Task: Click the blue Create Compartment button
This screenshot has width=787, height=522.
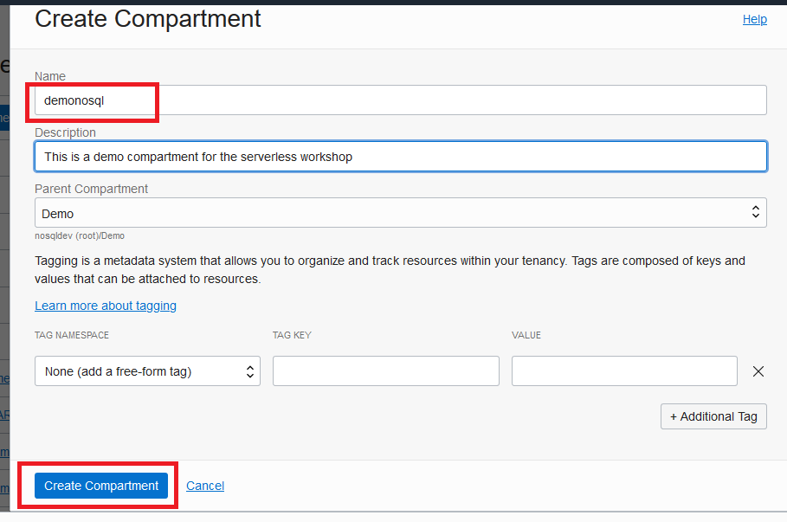Action: point(101,486)
